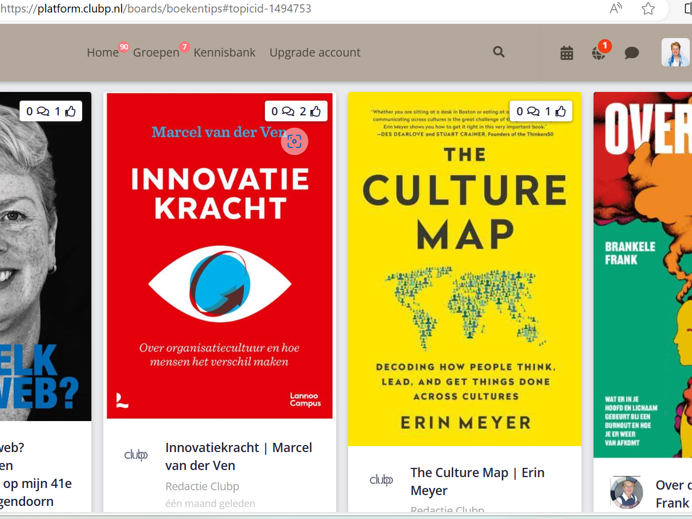Click Clubp logo on Innovatiekracht card
Screen dimensions: 692x519
(x=136, y=455)
